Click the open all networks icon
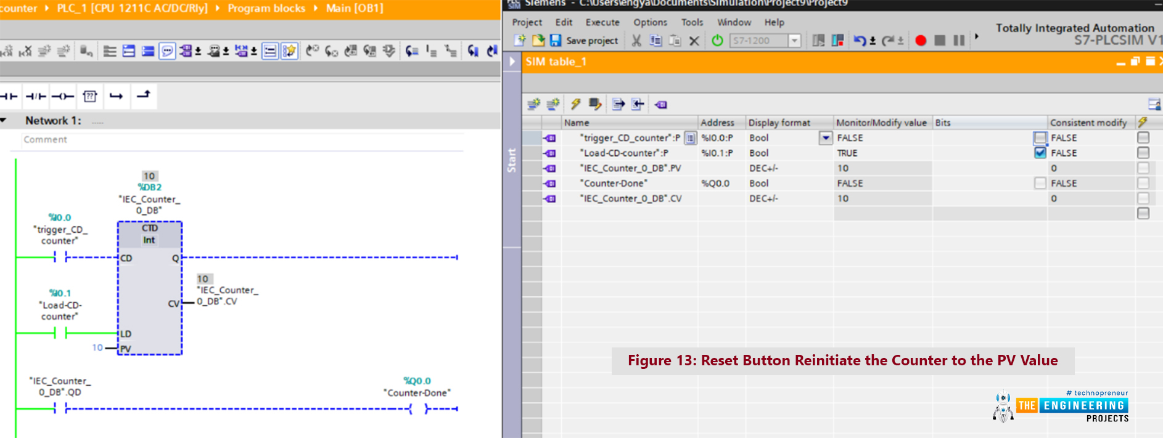This screenshot has height=438, width=1163. (129, 51)
